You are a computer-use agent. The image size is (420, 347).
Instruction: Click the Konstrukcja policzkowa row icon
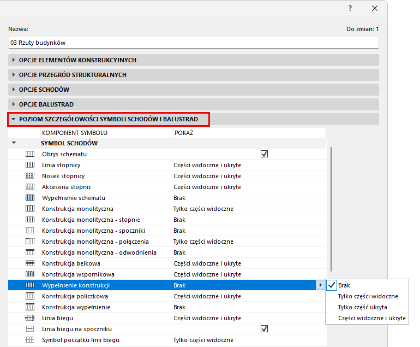point(30,296)
